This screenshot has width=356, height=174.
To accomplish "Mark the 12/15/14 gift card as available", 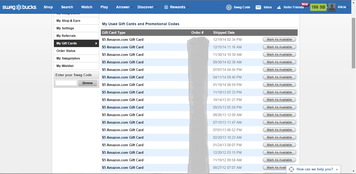I will (279, 47).
